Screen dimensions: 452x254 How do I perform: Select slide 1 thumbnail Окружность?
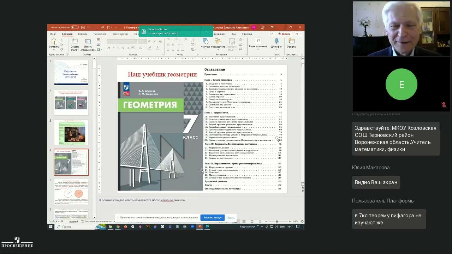click(71, 73)
